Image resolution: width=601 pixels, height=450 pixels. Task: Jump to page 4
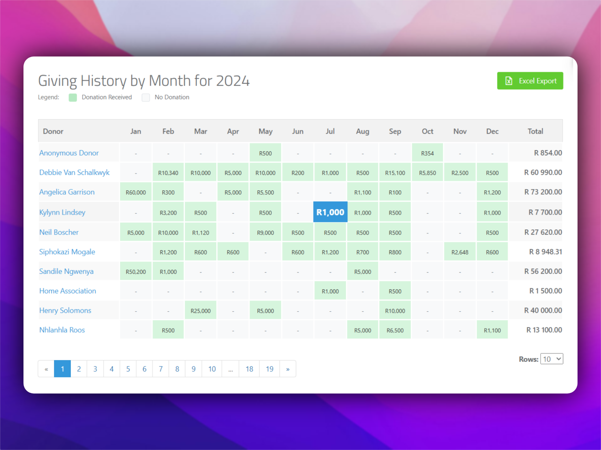(x=112, y=369)
